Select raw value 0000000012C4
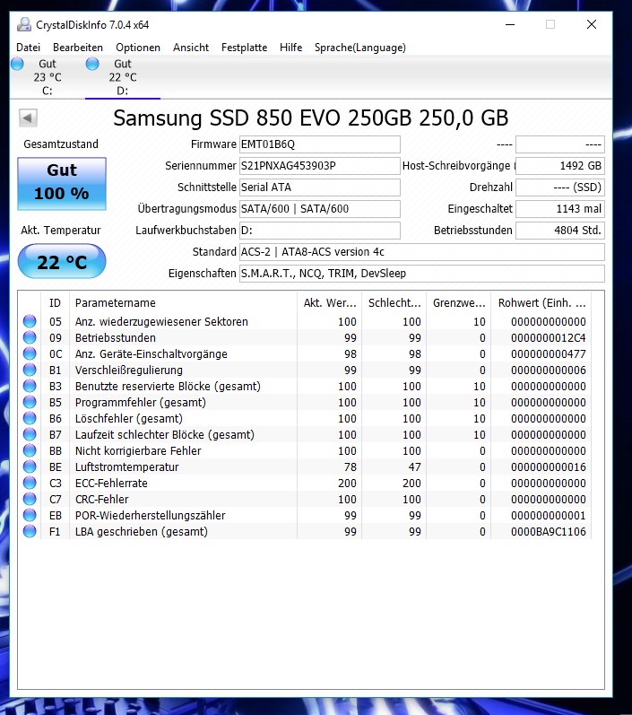This screenshot has height=715, width=632. [548, 338]
